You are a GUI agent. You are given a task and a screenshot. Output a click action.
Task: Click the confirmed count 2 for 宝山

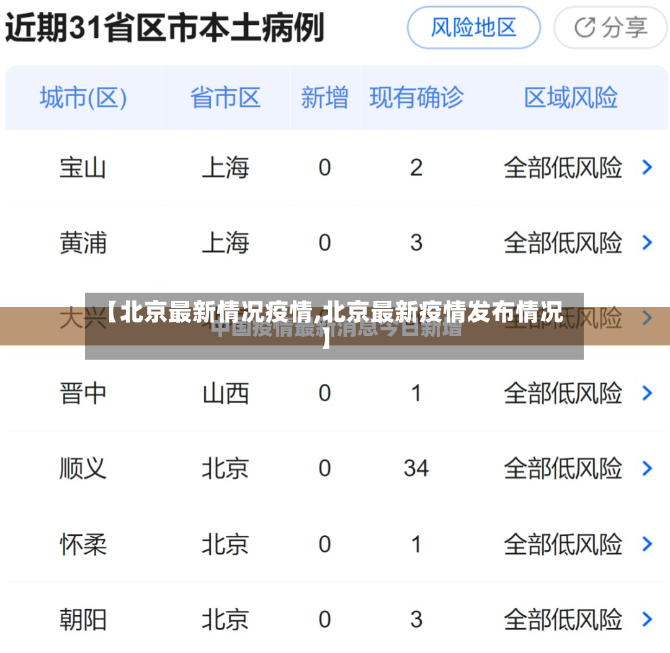tap(416, 167)
